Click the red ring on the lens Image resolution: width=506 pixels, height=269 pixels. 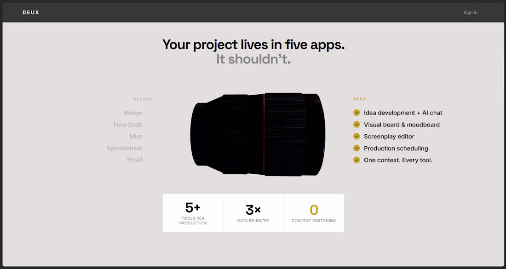[x=264, y=134]
